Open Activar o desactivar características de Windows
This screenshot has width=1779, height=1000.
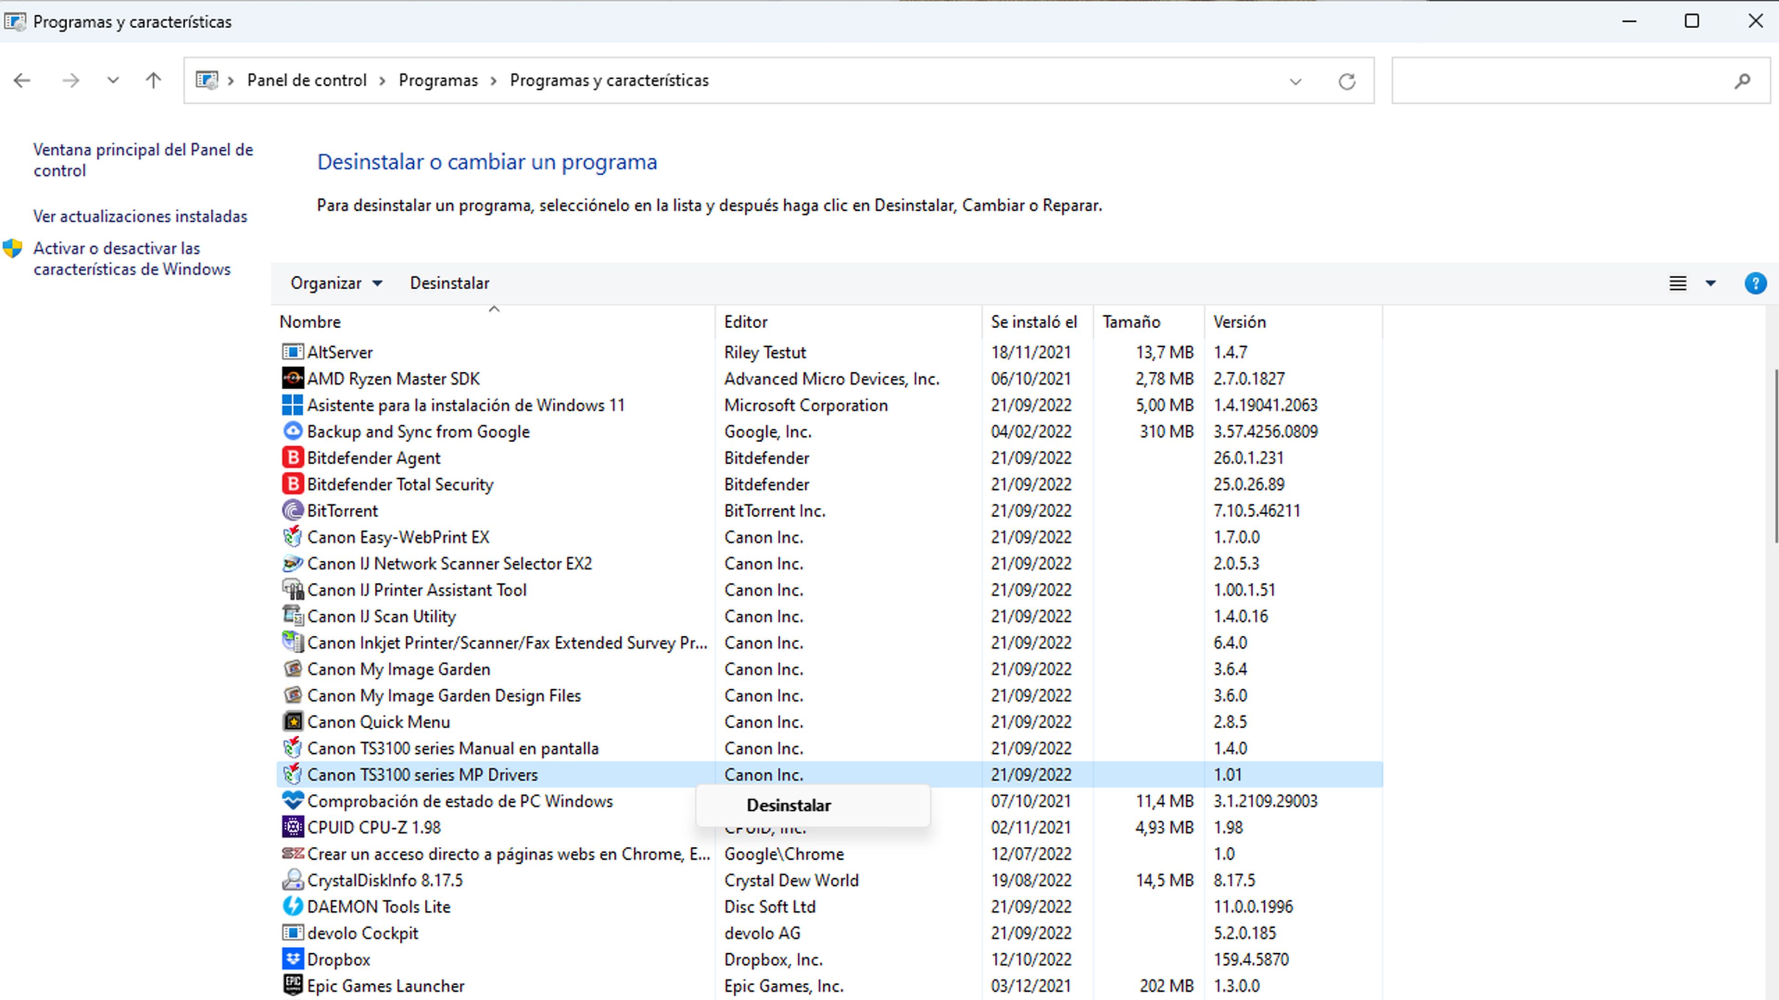[132, 259]
